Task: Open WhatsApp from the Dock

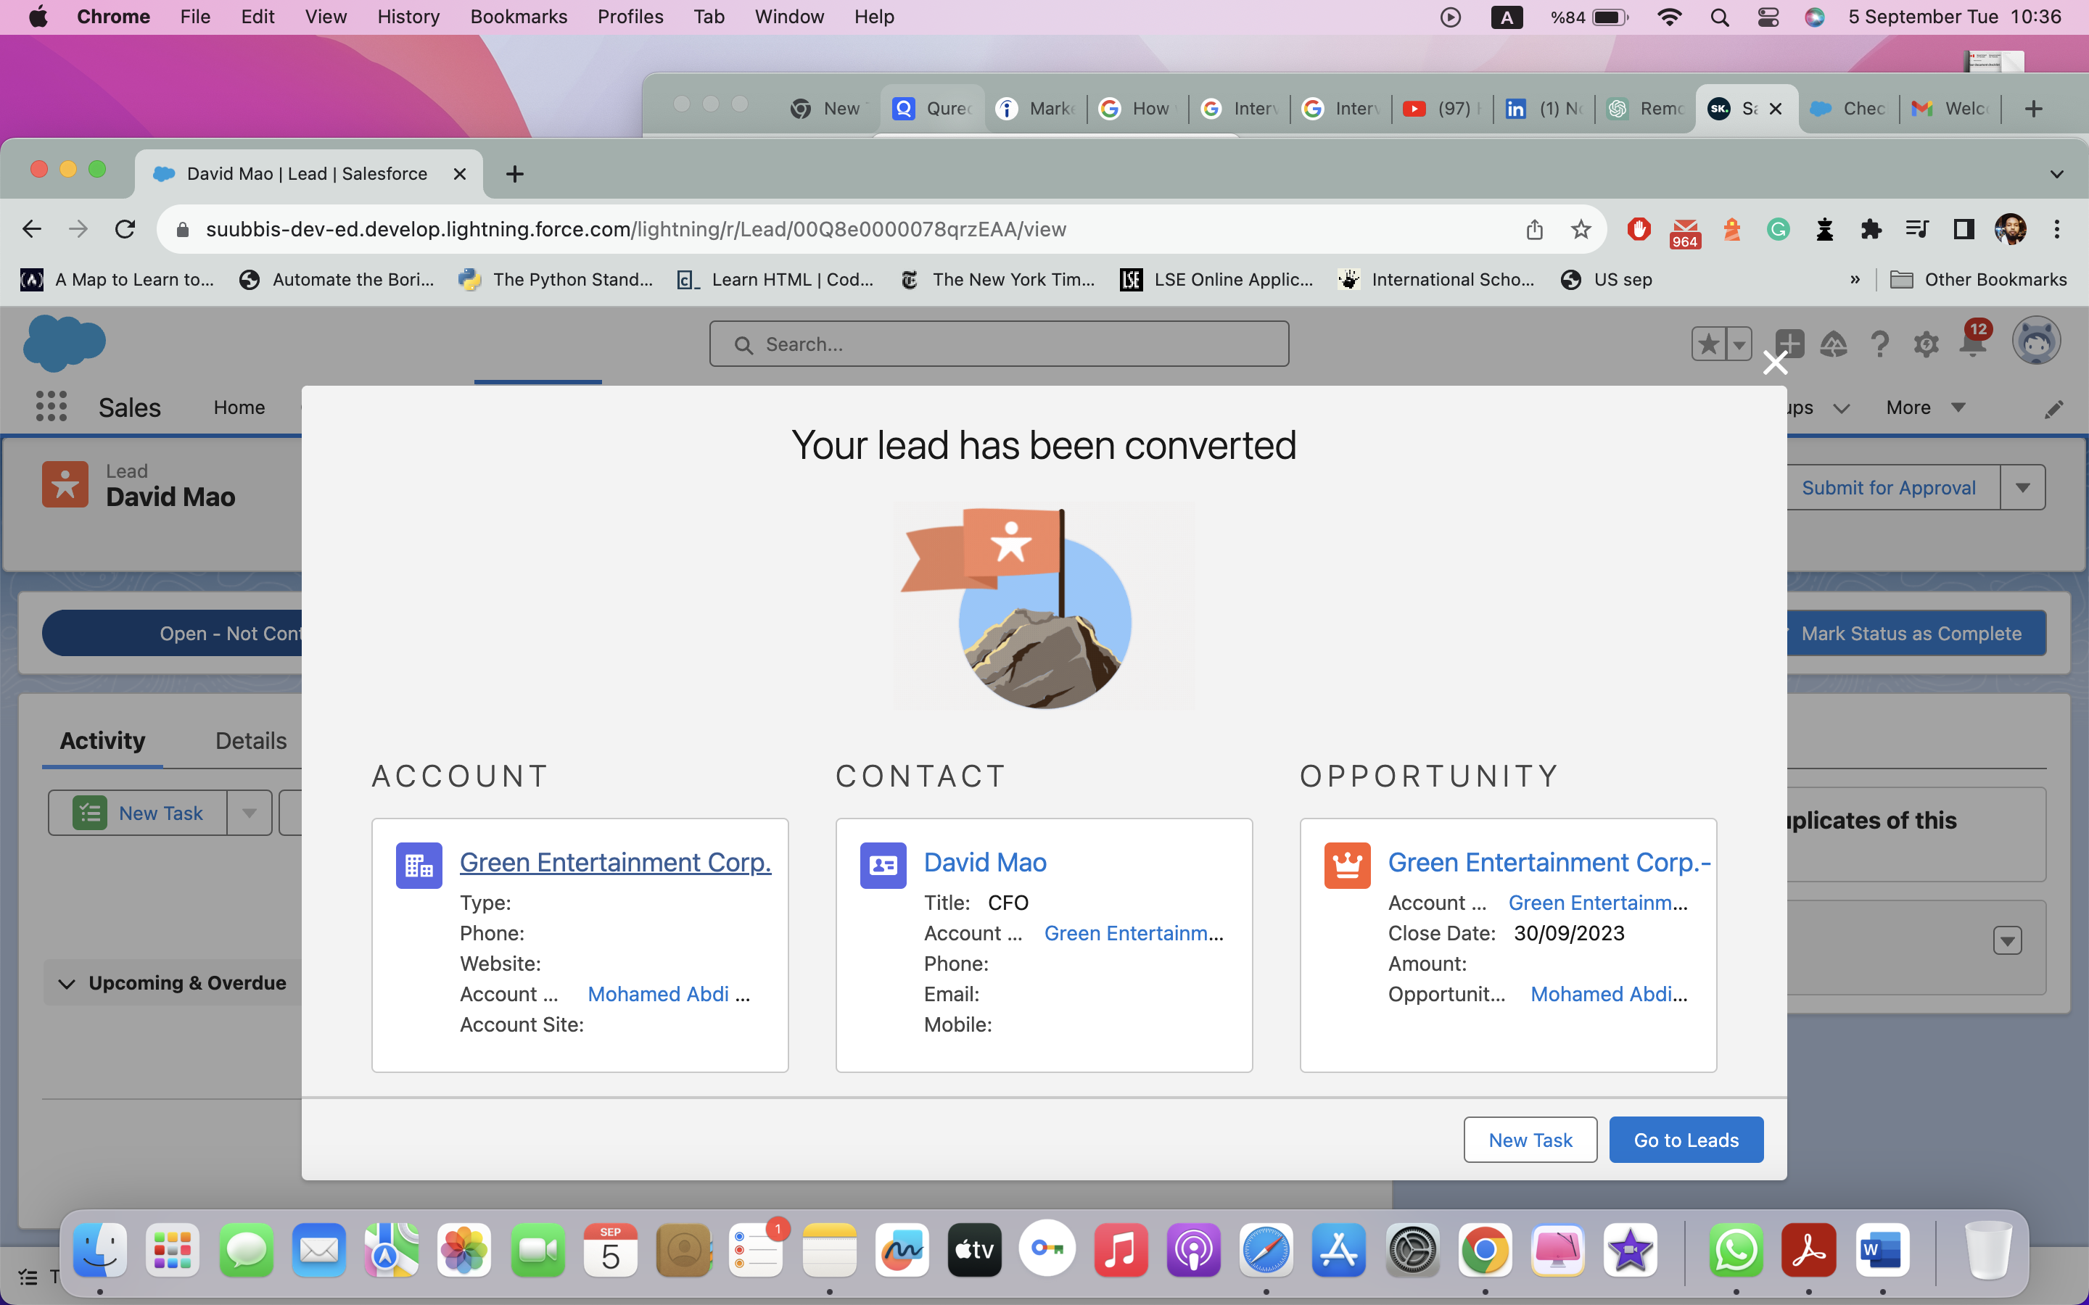Action: point(1735,1250)
